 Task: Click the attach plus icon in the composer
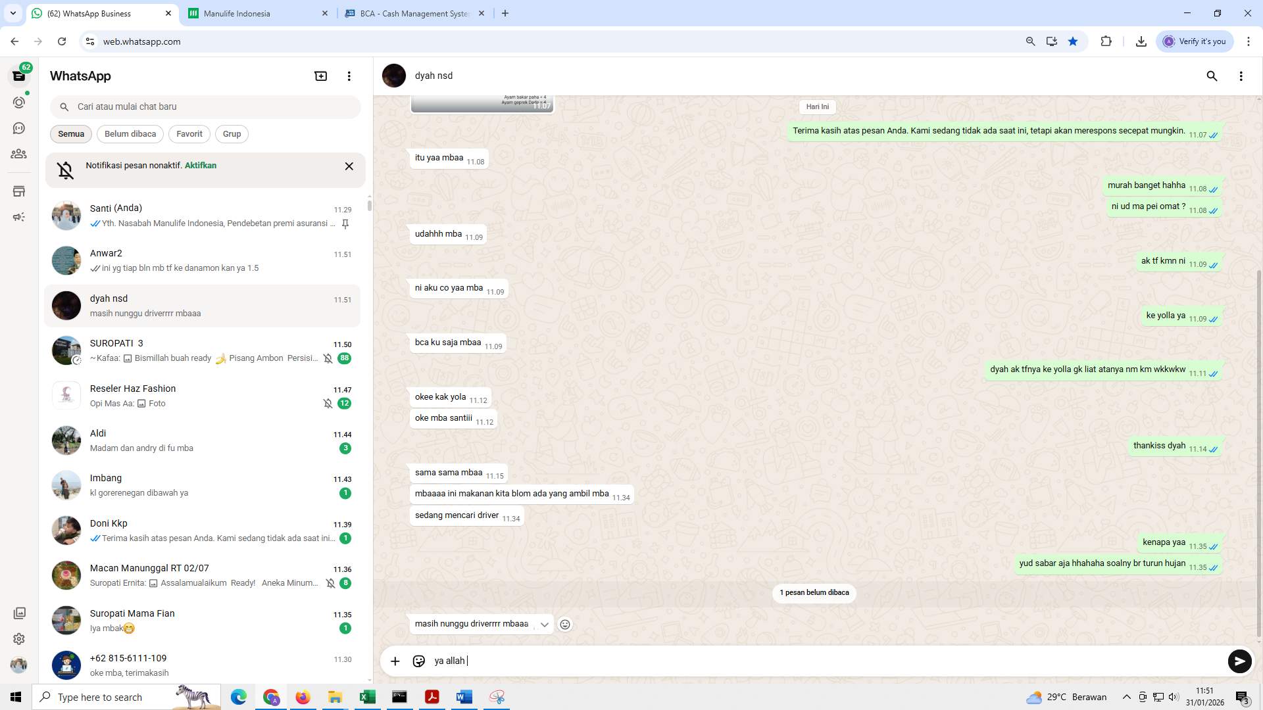395,661
